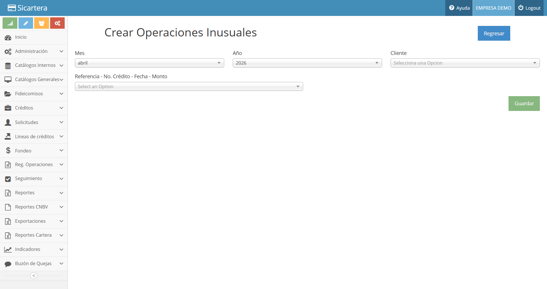
Task: Open the Reportes menu item
Action: pyautogui.click(x=34, y=193)
